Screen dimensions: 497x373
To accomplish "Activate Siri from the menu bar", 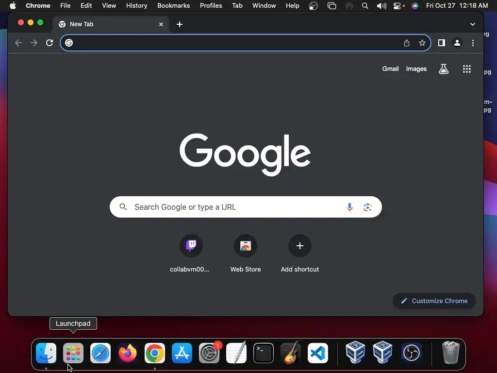I will [414, 6].
